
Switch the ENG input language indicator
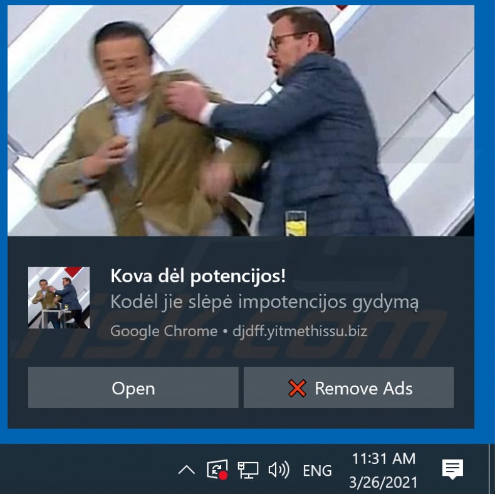pos(317,471)
